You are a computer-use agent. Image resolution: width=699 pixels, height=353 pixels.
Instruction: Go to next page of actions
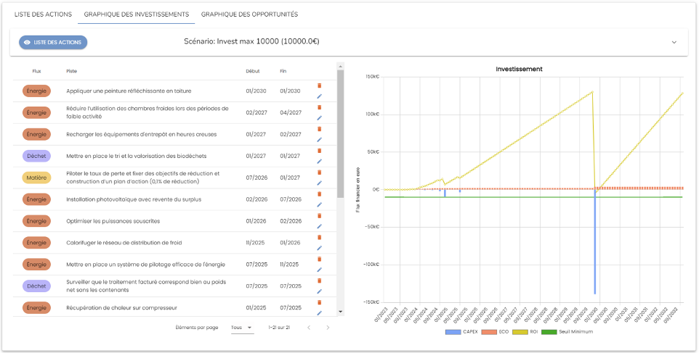click(x=328, y=328)
